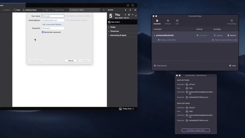The image size is (245, 138).
Task: Expand the Tomorrow section
Action: [109, 31]
